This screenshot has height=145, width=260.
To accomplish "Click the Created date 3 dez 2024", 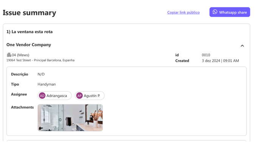I will tap(211, 61).
